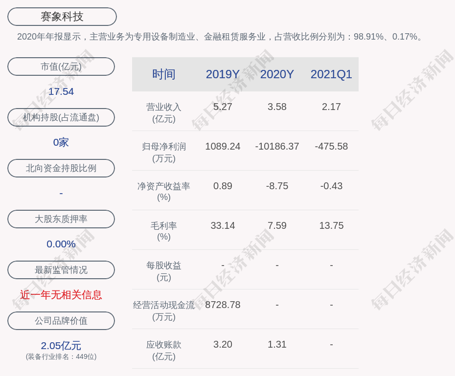Click the receivables value 1.31
455x376 pixels.
click(277, 344)
